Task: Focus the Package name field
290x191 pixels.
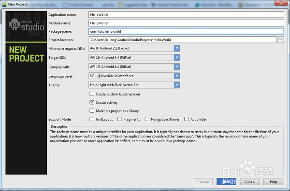Action: [x=186, y=31]
